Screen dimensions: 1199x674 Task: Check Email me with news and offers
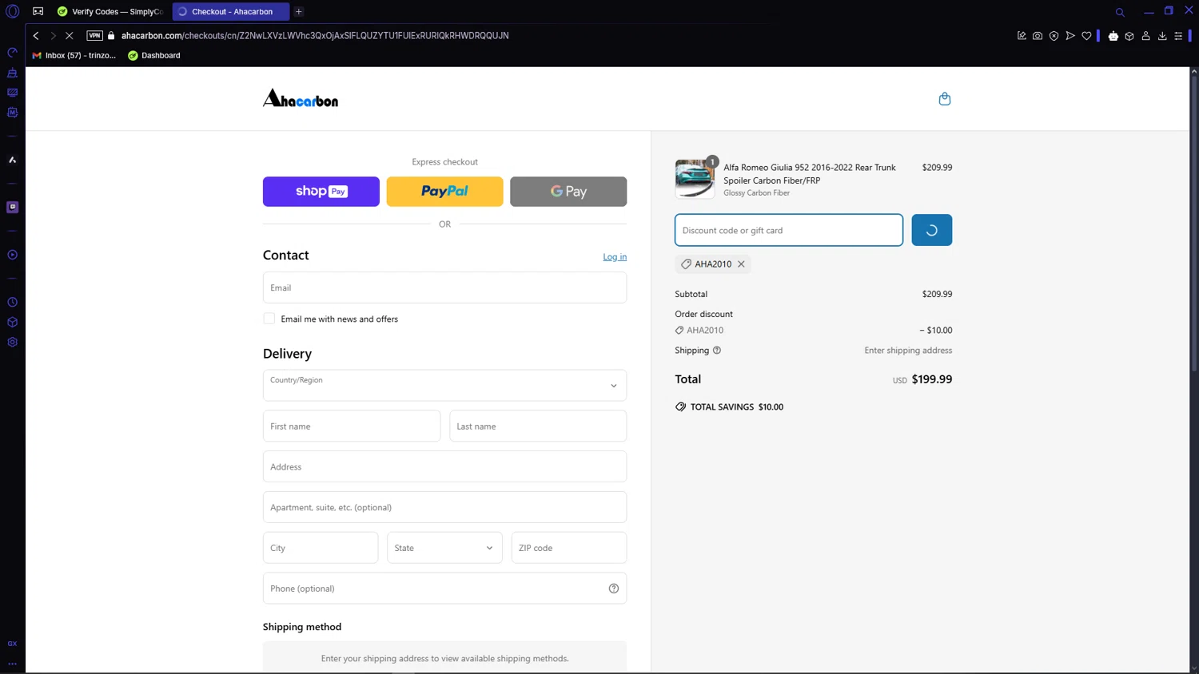[269, 319]
